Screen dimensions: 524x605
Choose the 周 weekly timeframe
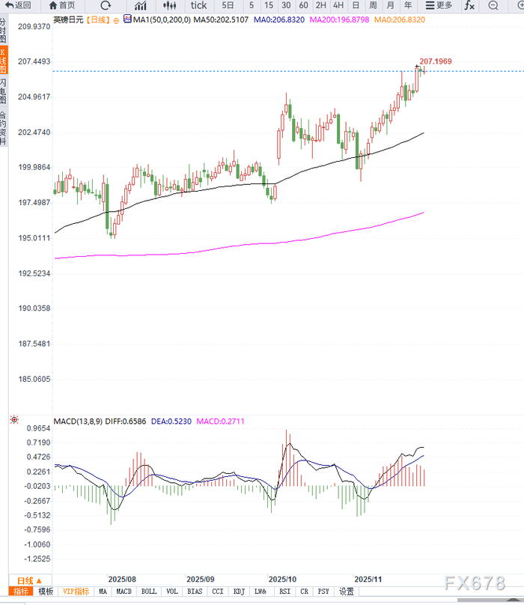pos(373,5)
